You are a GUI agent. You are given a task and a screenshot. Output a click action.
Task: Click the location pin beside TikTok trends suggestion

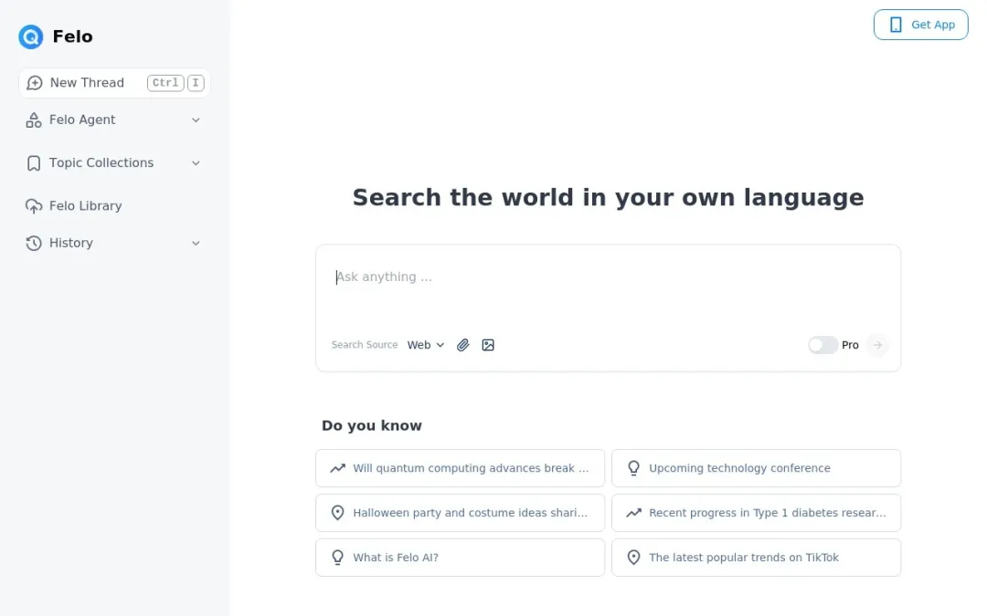(634, 558)
